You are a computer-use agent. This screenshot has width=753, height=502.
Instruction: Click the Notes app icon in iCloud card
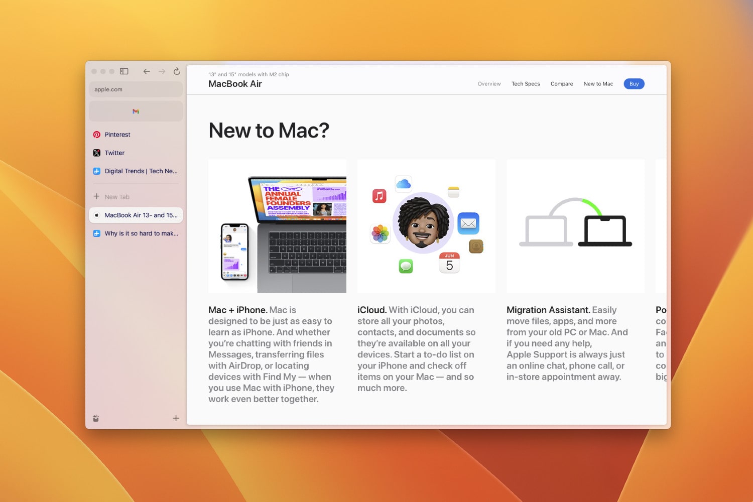[x=454, y=192]
